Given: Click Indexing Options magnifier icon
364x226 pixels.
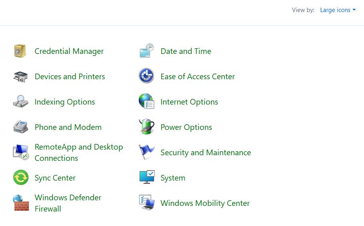Looking at the screenshot, I should coord(21,101).
